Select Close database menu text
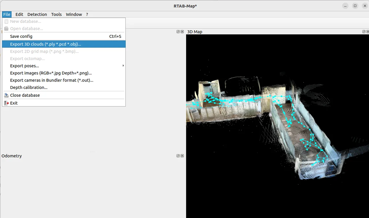The height and width of the screenshot is (218, 369). coord(25,95)
